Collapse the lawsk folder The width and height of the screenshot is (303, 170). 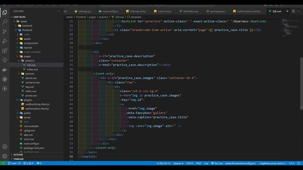pos(37,21)
